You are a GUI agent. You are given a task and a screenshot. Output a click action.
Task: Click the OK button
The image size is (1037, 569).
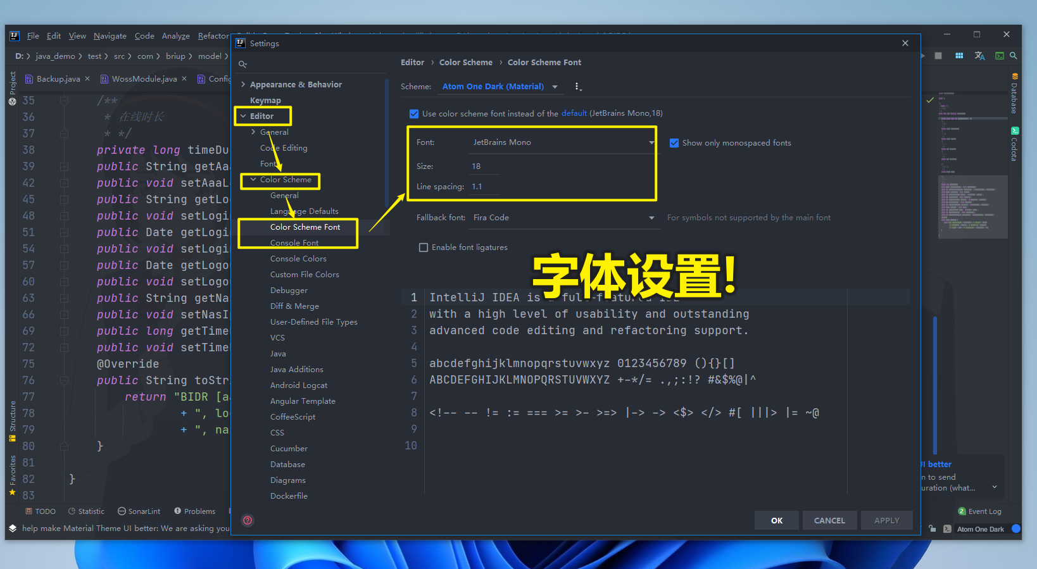click(777, 520)
